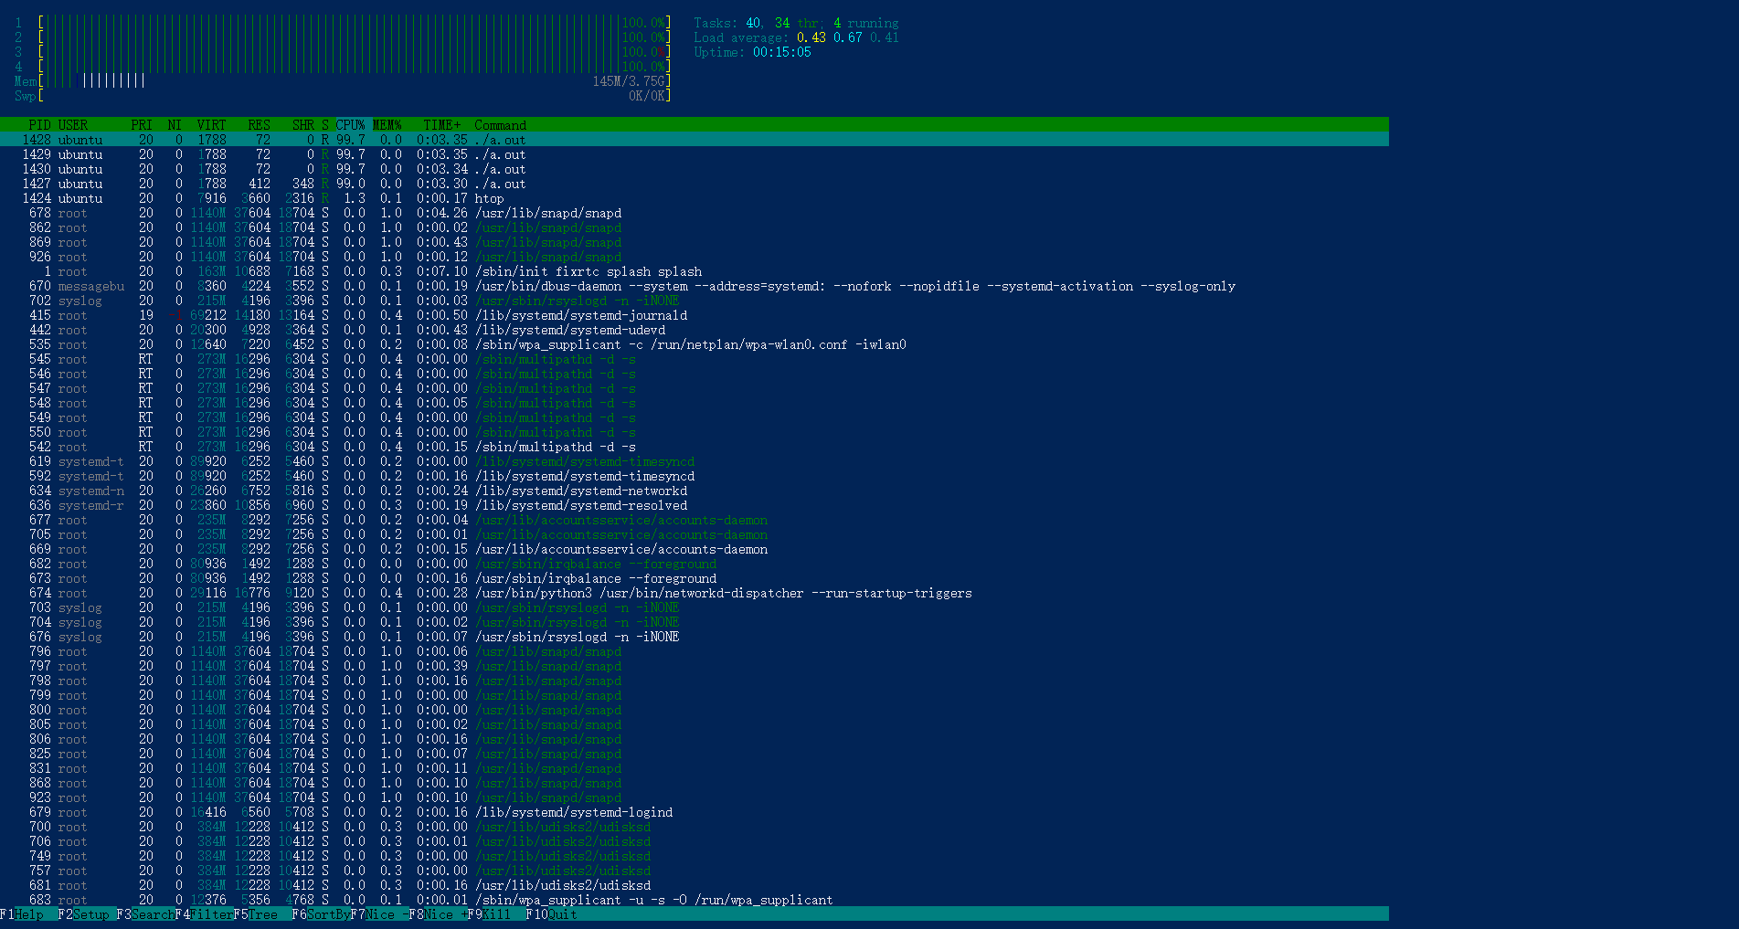Open the F6 SortBy menu
Screen dimensions: 1739x929
pyautogui.click(x=322, y=914)
